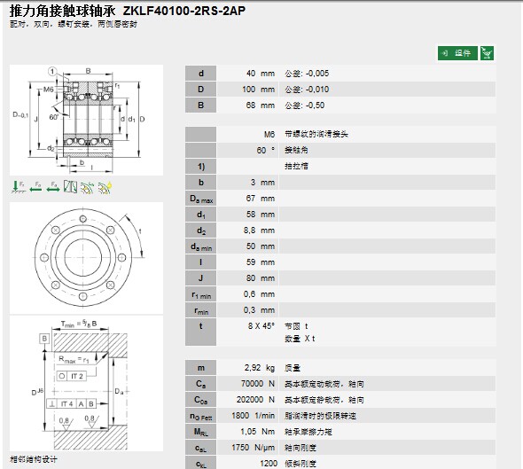The height and width of the screenshot is (469, 523).
Task: Open the bearing cross-section drawing
Action: pos(86,120)
